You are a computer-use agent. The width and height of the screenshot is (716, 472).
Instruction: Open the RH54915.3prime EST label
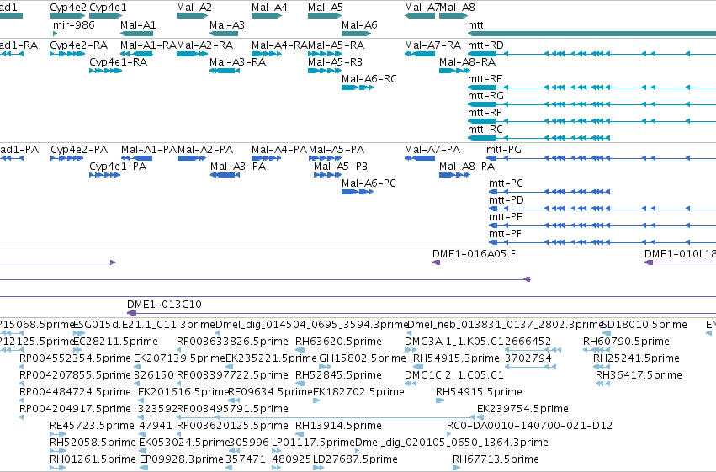pyautogui.click(x=456, y=358)
